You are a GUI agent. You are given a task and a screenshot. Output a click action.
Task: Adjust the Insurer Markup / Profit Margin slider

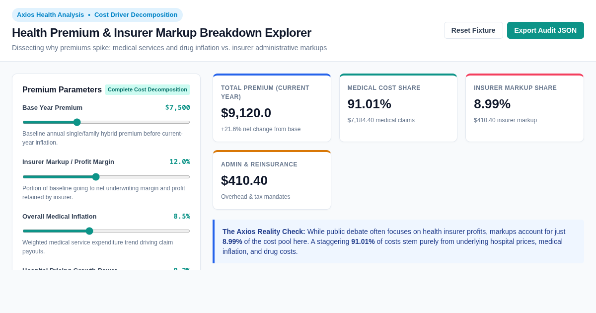tap(106, 177)
